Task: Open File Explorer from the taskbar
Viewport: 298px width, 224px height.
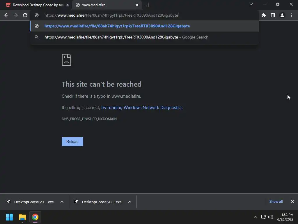Action: click(22, 217)
